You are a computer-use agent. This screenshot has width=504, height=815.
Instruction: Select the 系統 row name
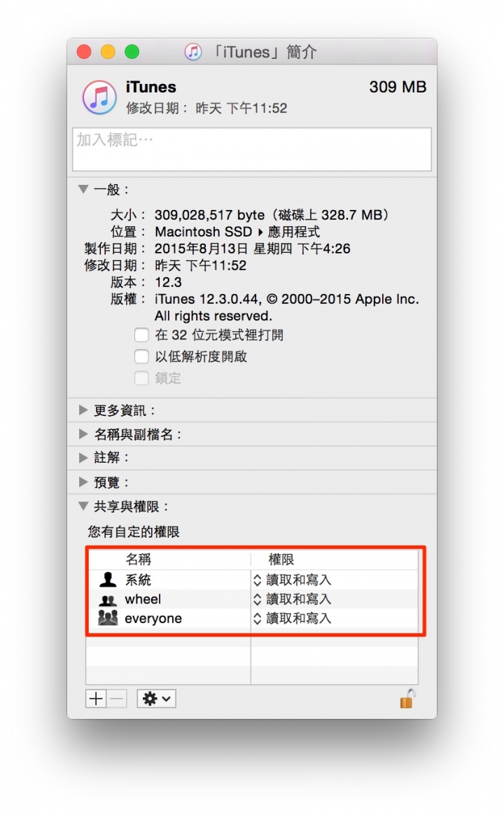[138, 580]
